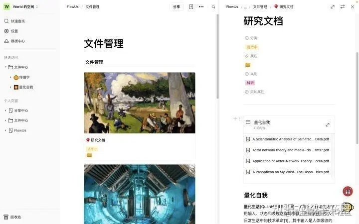Open the template center icon
This screenshot has height=224, width=359.
6,41
